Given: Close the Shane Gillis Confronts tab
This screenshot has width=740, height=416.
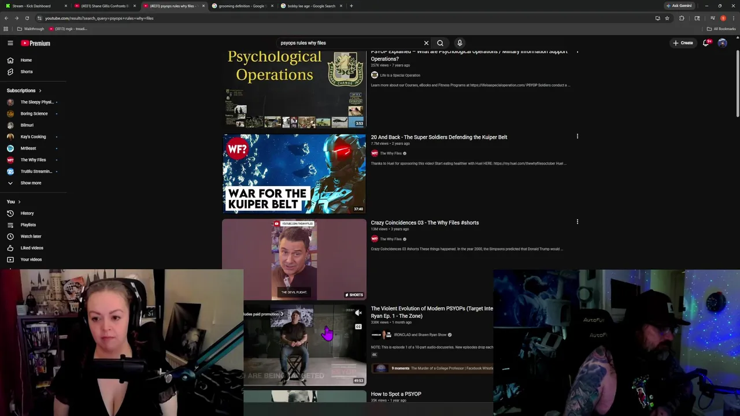Looking at the screenshot, I should pyautogui.click(x=135, y=6).
